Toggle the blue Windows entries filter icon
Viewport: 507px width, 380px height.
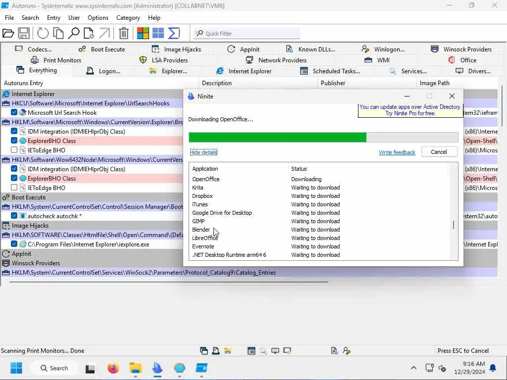pyautogui.click(x=158, y=33)
